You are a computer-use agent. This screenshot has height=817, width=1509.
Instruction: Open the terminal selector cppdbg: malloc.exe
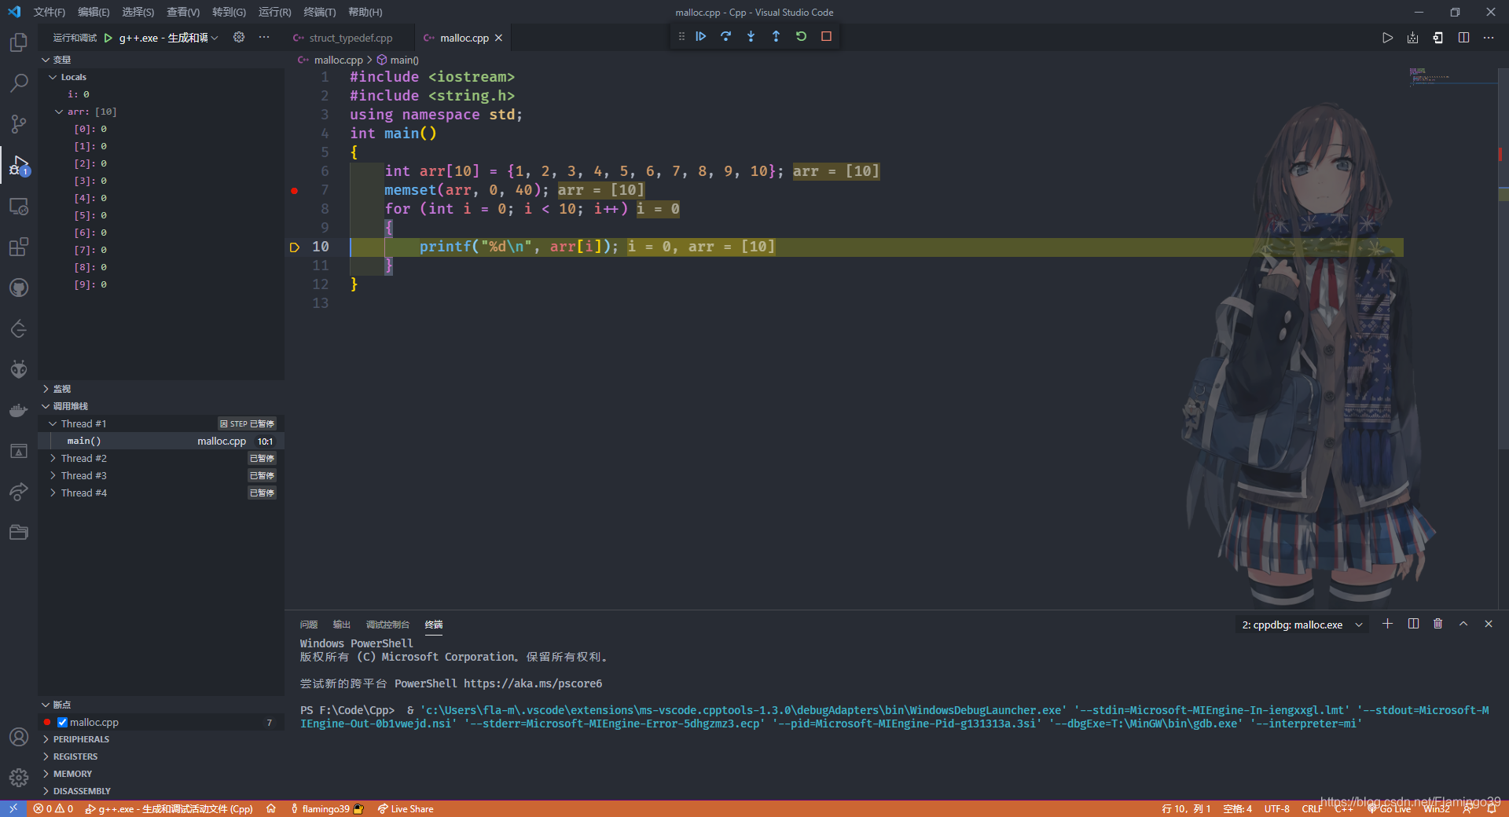click(1302, 625)
